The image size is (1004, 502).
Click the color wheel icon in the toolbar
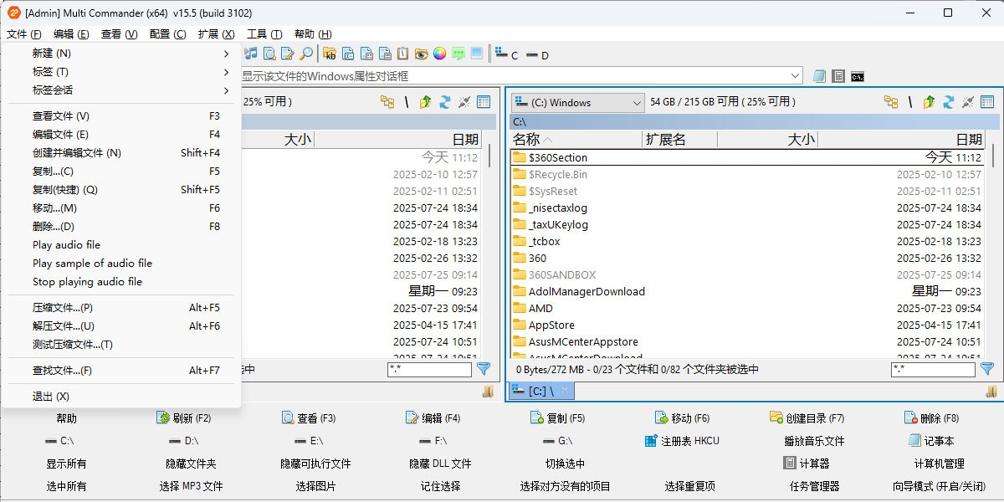(439, 53)
